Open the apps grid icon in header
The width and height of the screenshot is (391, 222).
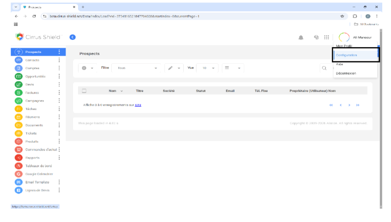(326, 37)
